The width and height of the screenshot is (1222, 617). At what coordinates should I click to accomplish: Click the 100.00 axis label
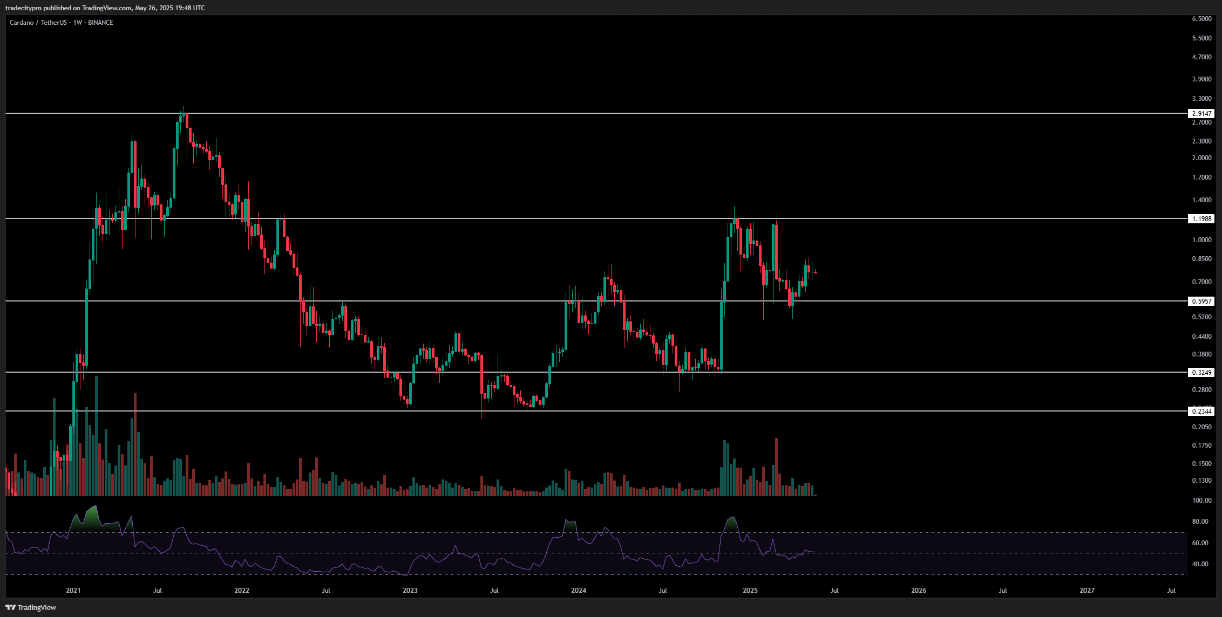click(1201, 500)
